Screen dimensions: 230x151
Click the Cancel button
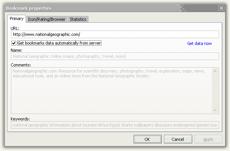(178, 139)
